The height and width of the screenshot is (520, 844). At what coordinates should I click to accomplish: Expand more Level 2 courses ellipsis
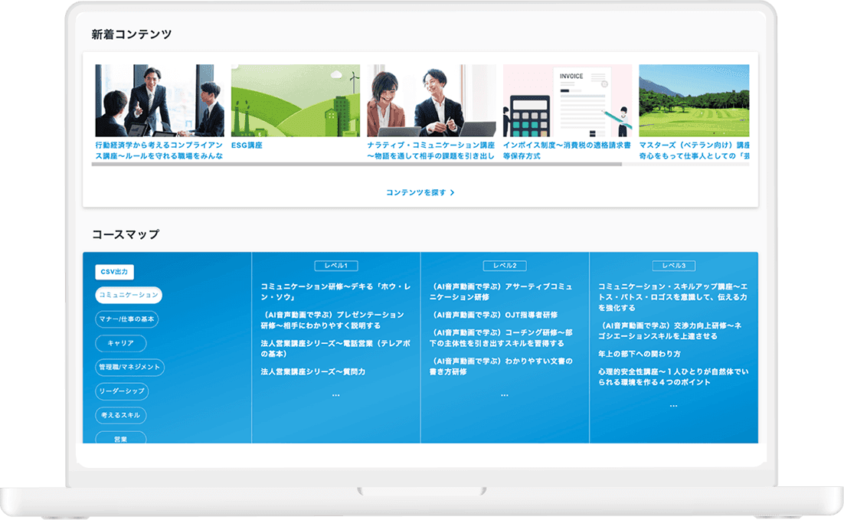pos(504,394)
